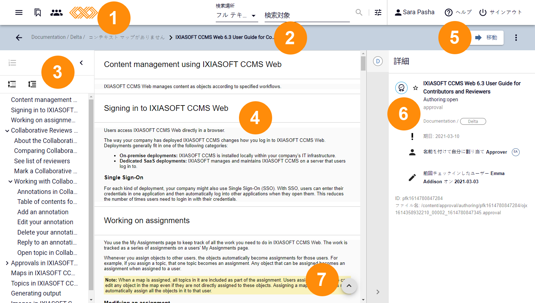Click the 'Signing in to IXIASOFT CCMS Web' heading
Image resolution: width=535 pixels, height=303 pixels.
point(166,108)
